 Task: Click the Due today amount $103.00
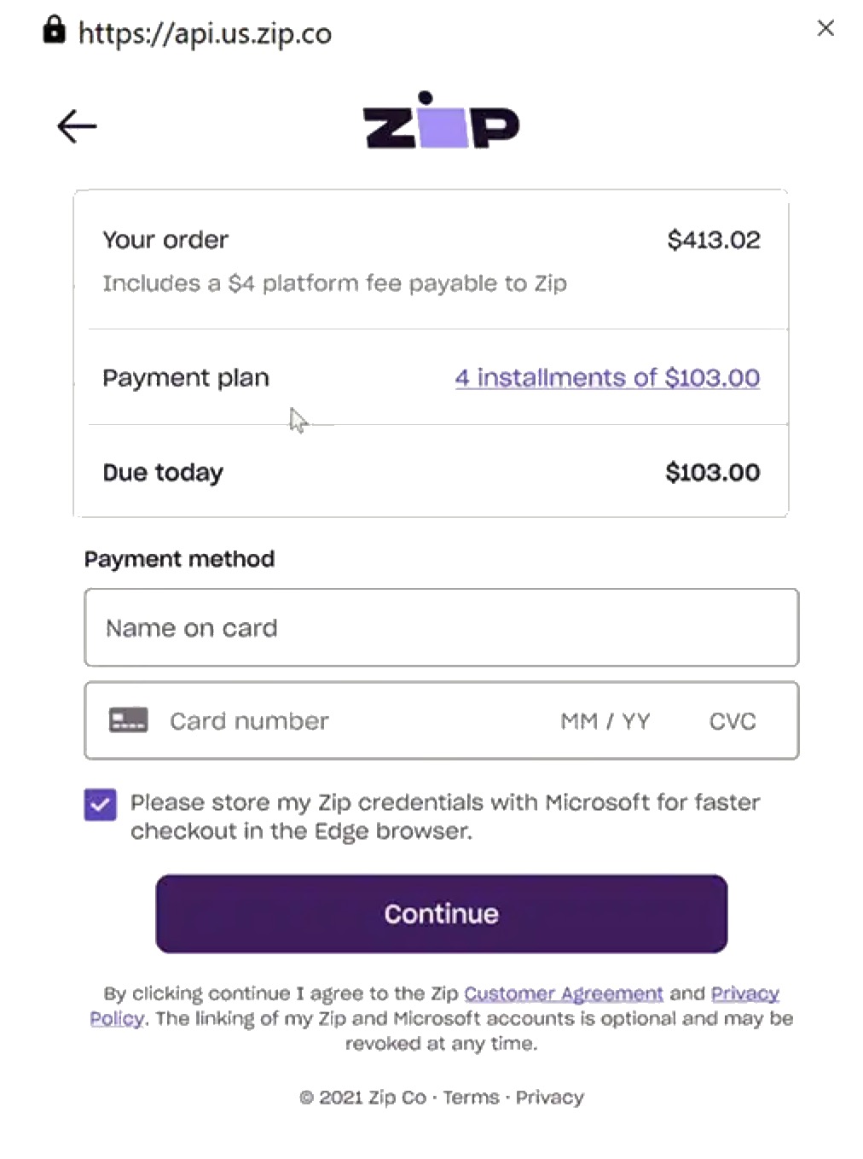click(x=712, y=472)
